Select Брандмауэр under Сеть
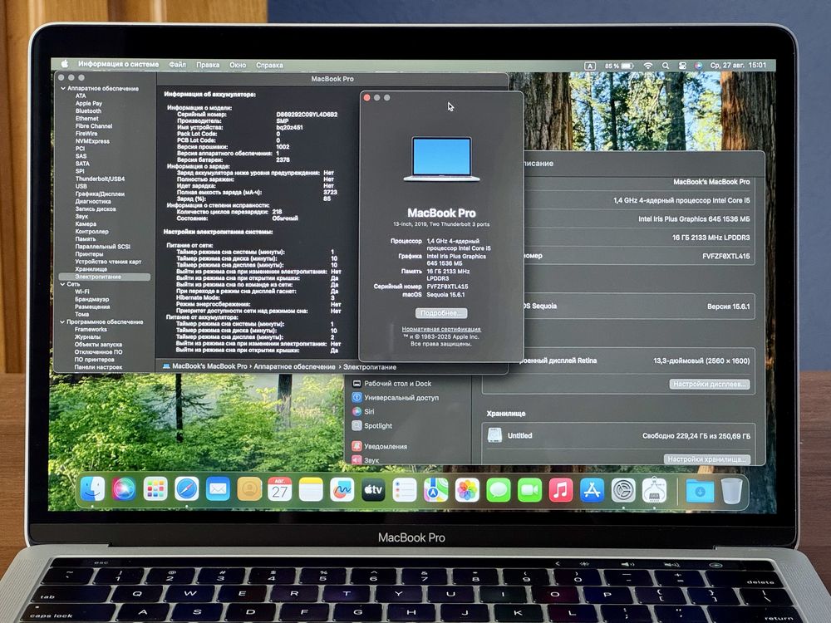The image size is (831, 623). (91, 299)
